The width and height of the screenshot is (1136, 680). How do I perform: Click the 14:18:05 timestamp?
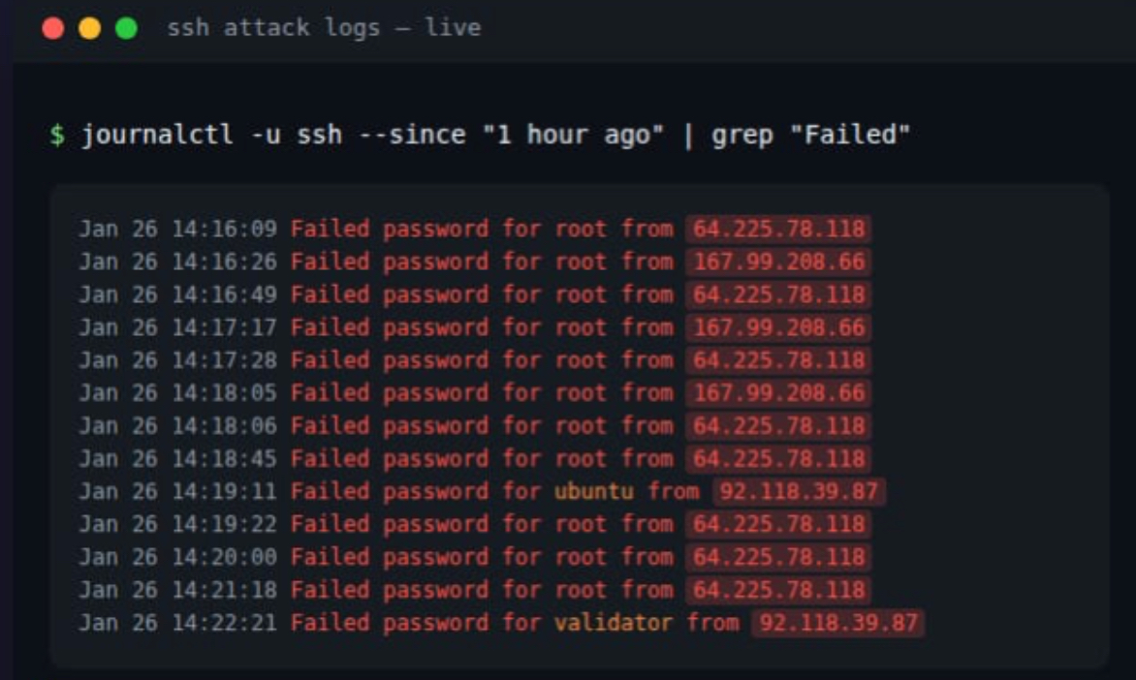click(224, 393)
